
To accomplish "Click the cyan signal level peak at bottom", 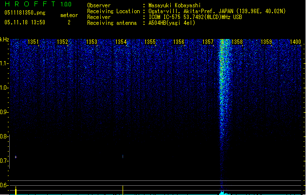I will (x=224, y=193).
